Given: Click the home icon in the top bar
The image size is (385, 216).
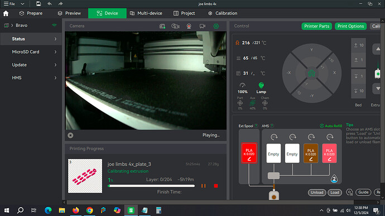Looking at the screenshot, I should [x=6, y=13].
